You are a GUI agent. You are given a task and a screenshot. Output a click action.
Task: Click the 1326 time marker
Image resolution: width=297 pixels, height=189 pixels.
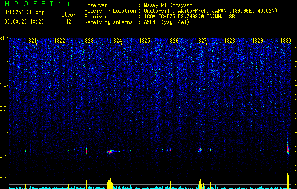click(173, 41)
